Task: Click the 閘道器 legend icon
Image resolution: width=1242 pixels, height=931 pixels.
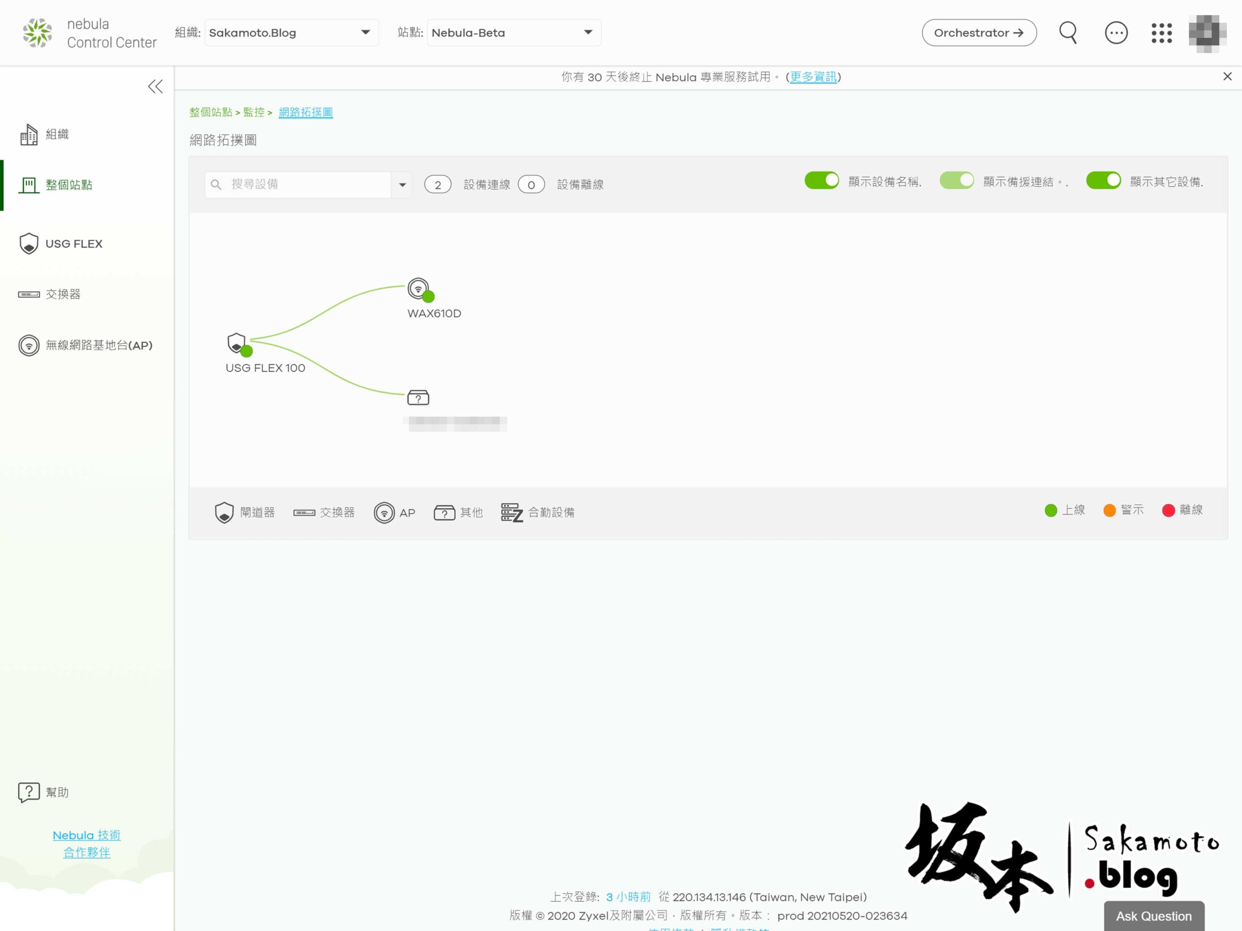Action: click(224, 512)
